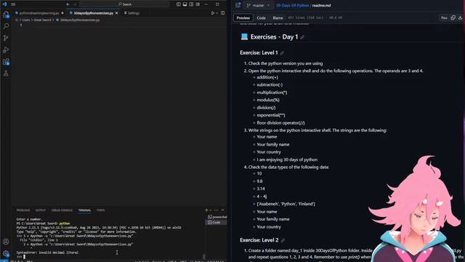
Task: Click 'I am enjoying 30 days of python'
Action: (287, 159)
